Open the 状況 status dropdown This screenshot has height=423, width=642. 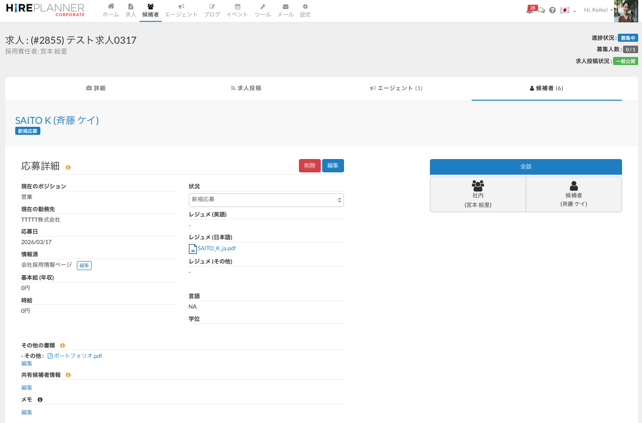pos(266,200)
